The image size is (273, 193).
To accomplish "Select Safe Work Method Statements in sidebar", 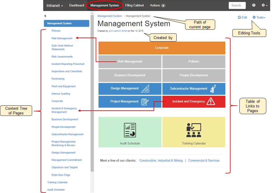I will [x=62, y=47].
